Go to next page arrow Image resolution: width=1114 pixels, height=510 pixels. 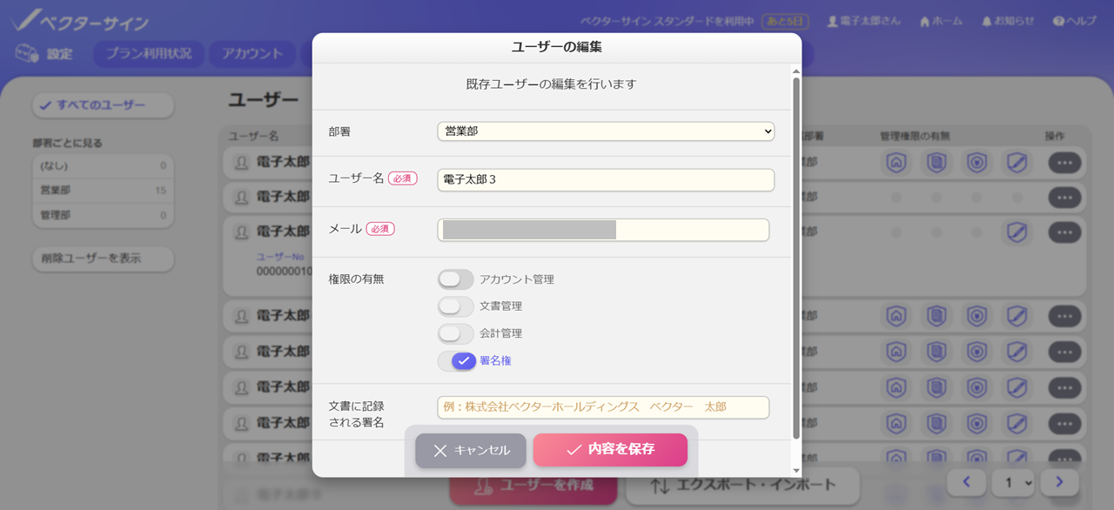click(x=1059, y=481)
